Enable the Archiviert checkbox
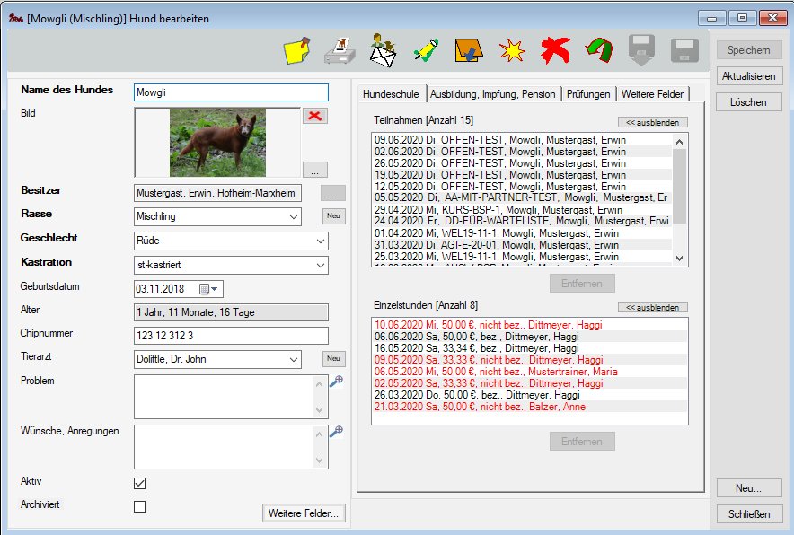Screen dimensions: 794x535 point(139,506)
